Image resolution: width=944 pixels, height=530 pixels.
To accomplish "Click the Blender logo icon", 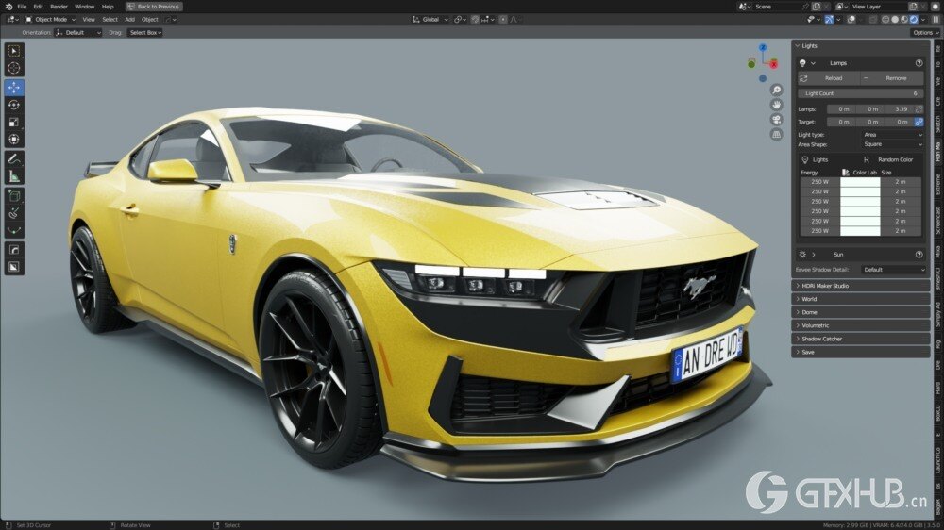I will coord(8,7).
